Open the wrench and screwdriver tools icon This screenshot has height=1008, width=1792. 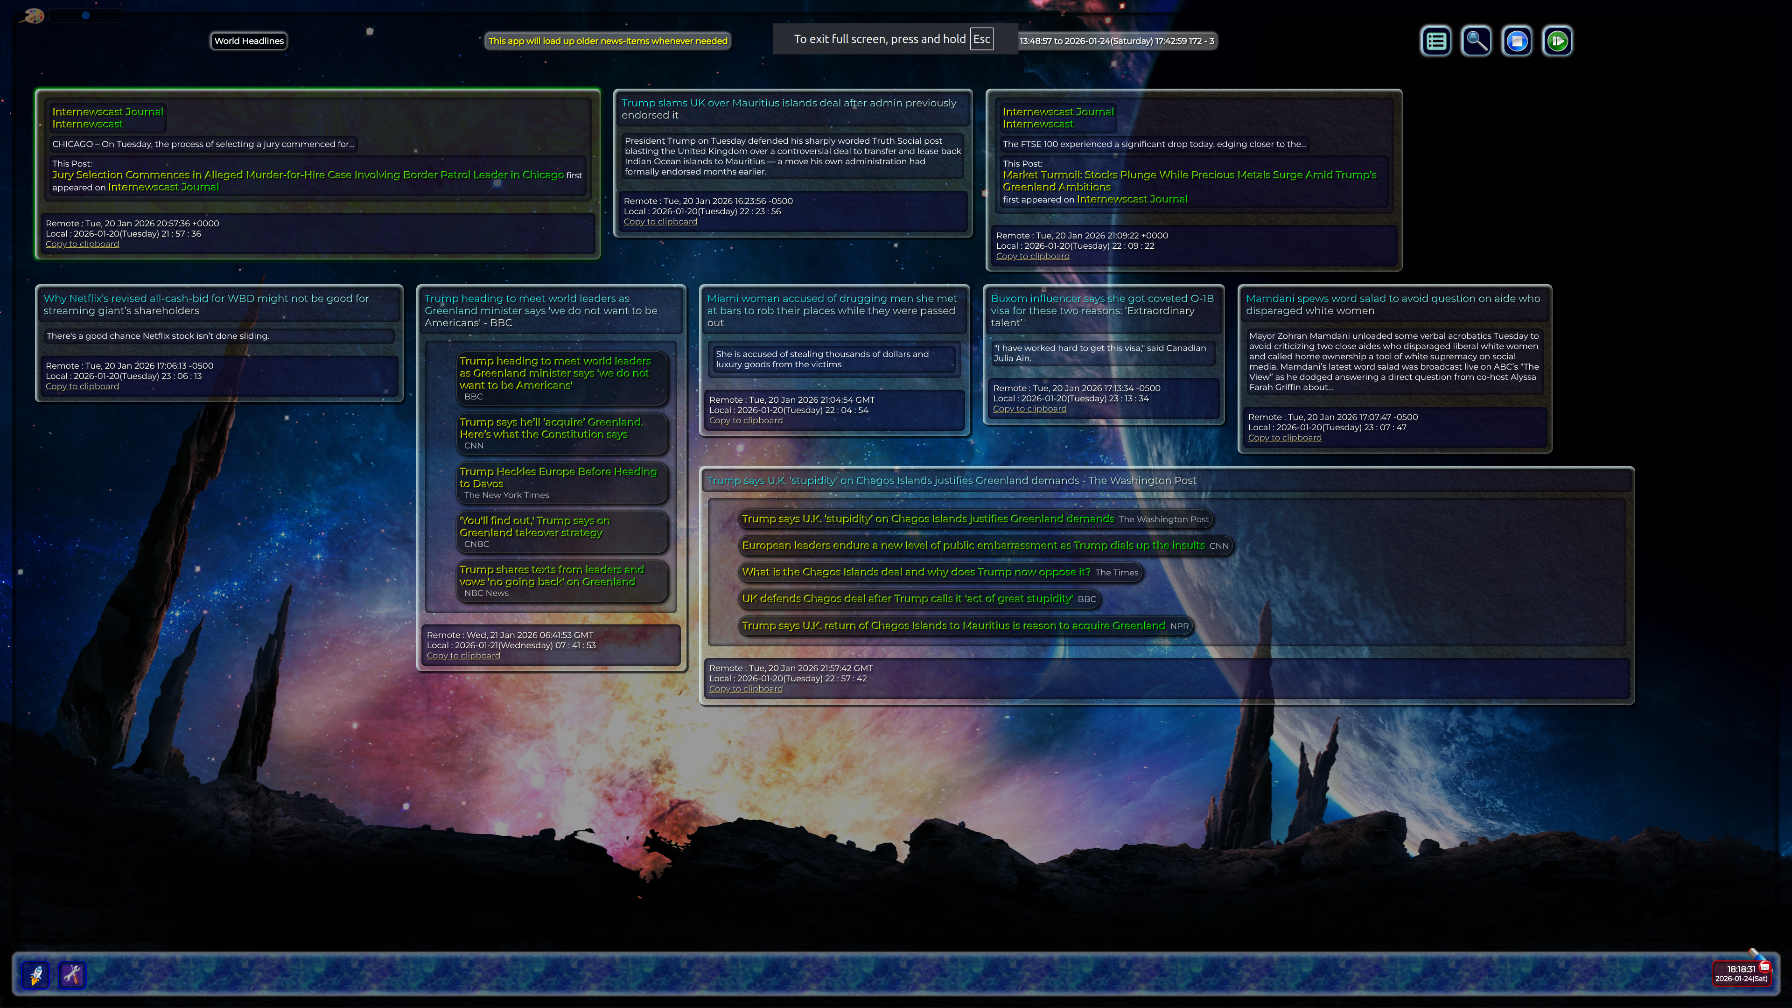72,974
